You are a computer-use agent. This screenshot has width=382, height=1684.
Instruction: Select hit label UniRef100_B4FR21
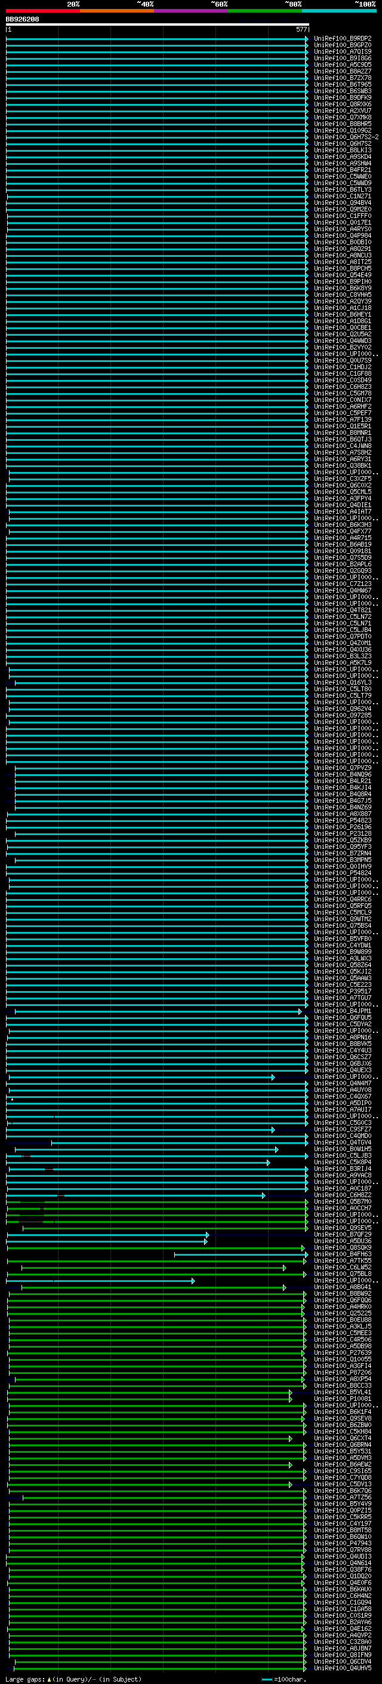click(x=342, y=170)
